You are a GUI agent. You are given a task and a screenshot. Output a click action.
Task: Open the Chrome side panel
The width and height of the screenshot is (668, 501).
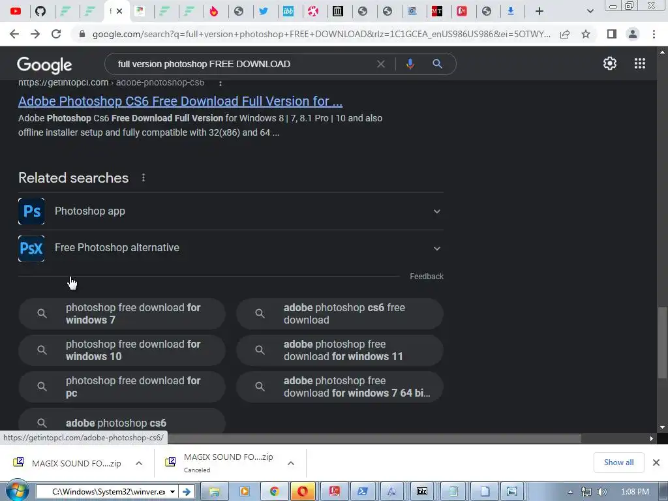point(612,34)
